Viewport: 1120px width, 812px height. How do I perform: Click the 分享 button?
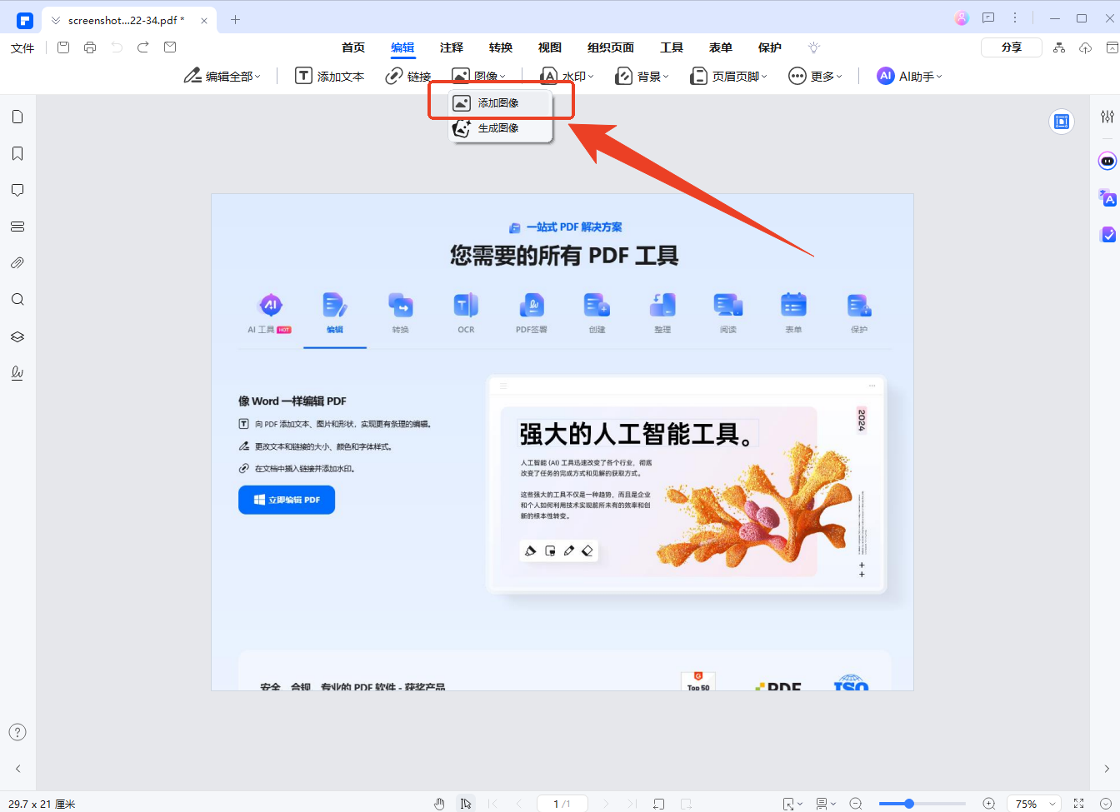click(x=1011, y=47)
